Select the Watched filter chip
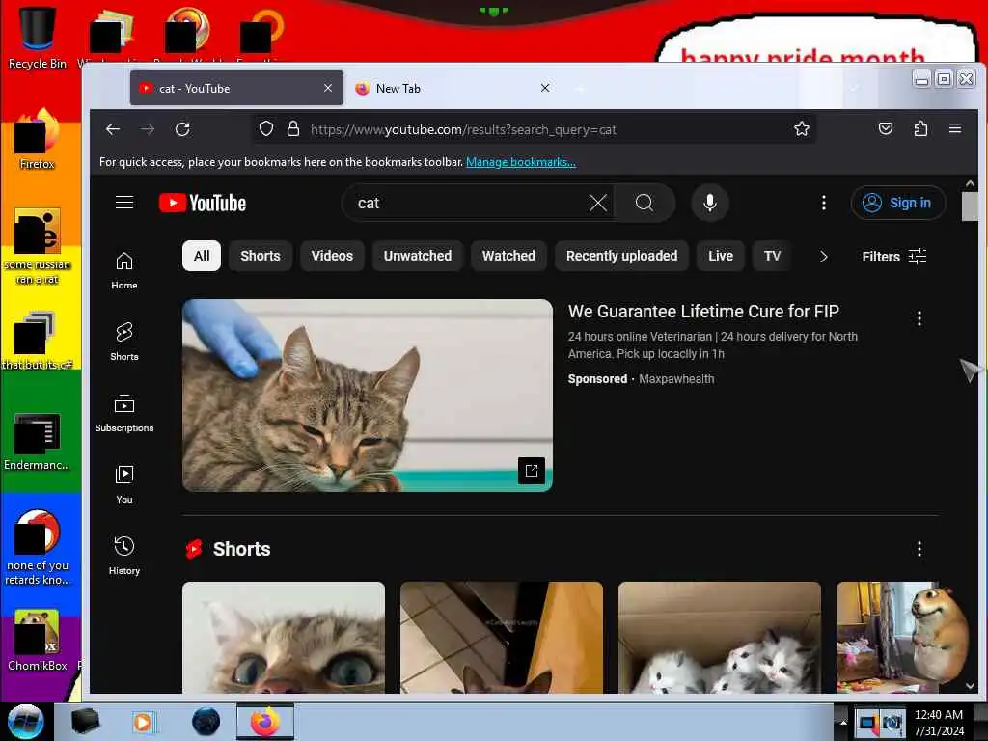Viewport: 988px width, 741px height. pyautogui.click(x=508, y=256)
